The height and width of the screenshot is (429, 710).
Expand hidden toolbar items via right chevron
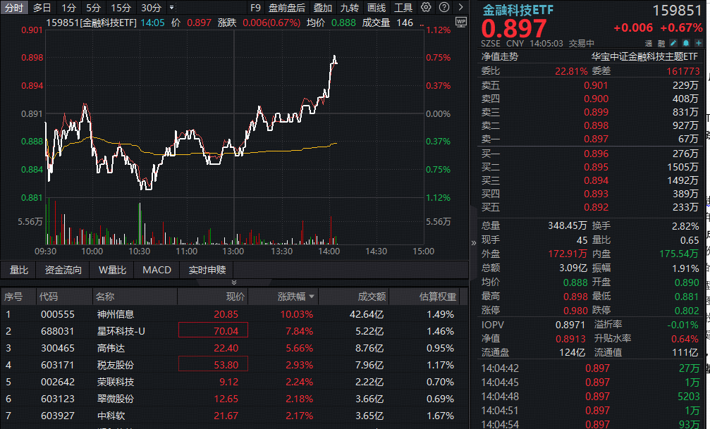tap(460, 7)
